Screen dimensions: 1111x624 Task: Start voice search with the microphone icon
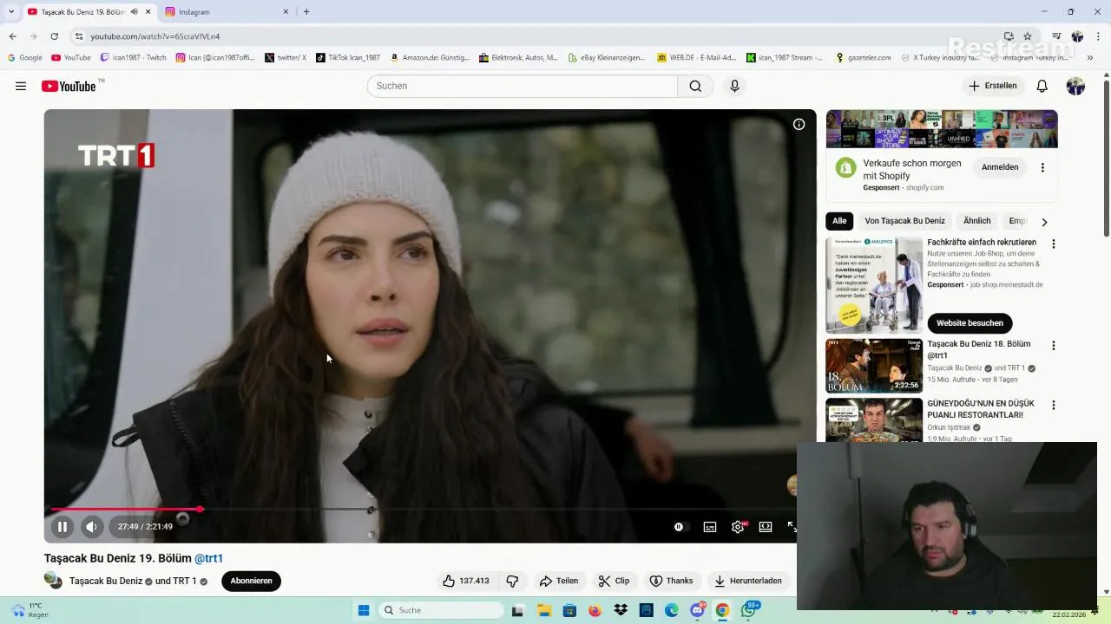click(734, 86)
